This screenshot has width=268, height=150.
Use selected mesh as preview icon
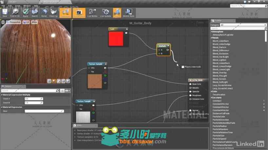click(68, 81)
